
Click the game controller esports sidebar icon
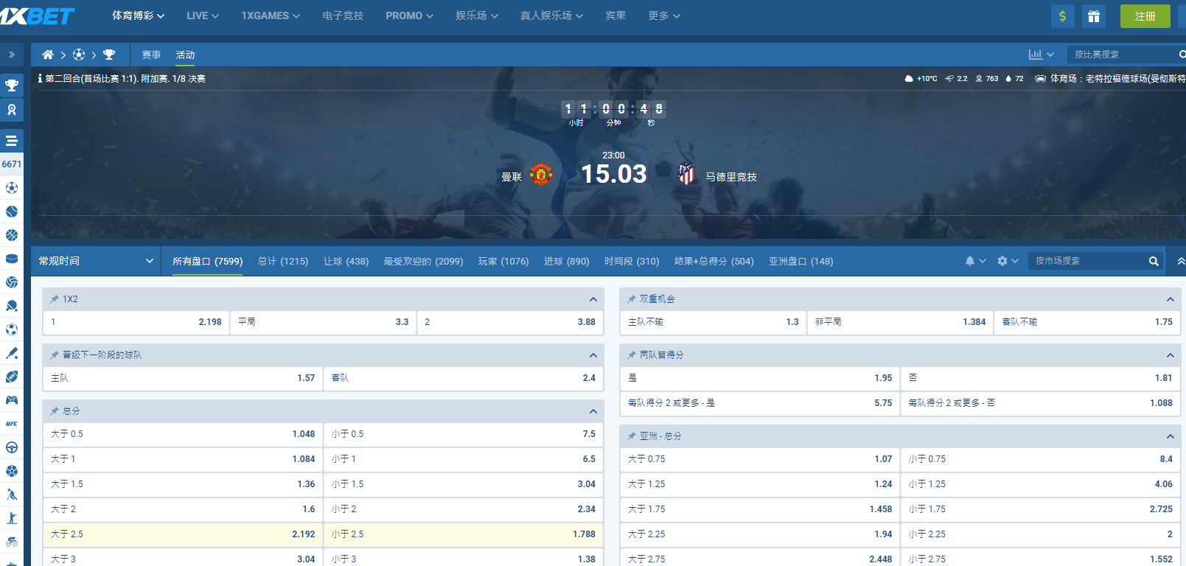[x=12, y=400]
